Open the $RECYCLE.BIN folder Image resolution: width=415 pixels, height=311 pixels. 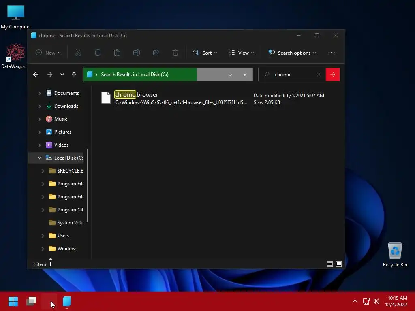click(66, 171)
